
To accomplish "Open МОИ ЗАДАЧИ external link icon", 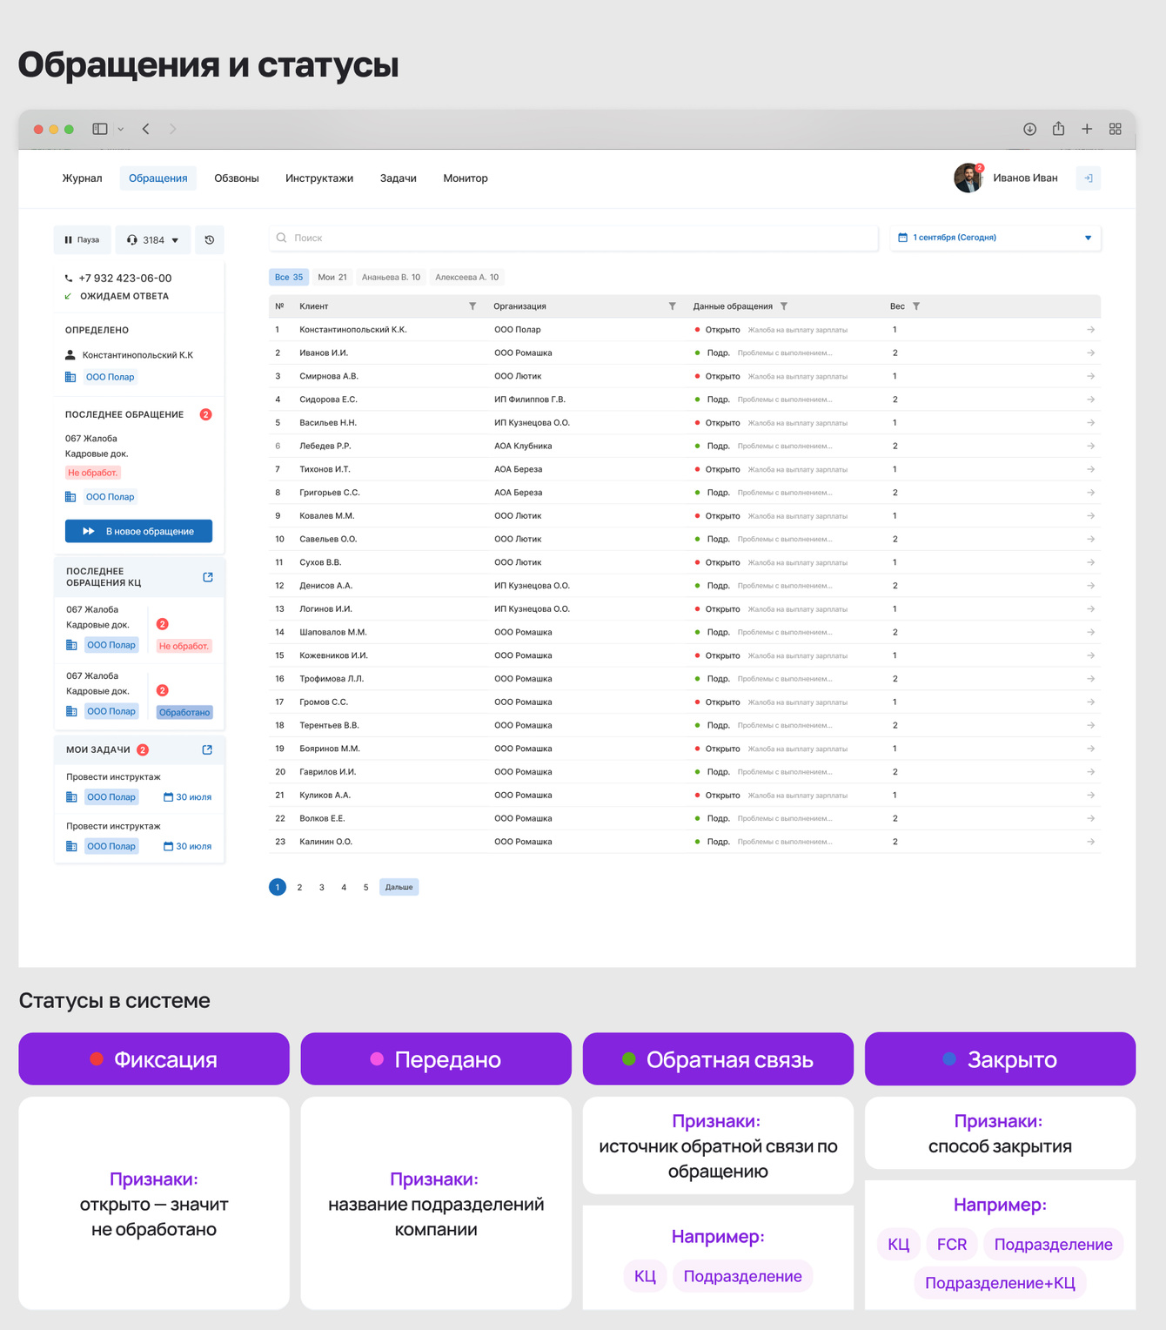I will tap(207, 749).
